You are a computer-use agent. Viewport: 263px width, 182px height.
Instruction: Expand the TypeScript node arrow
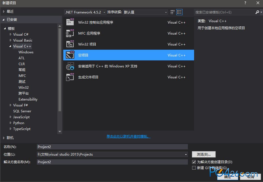point(10,129)
